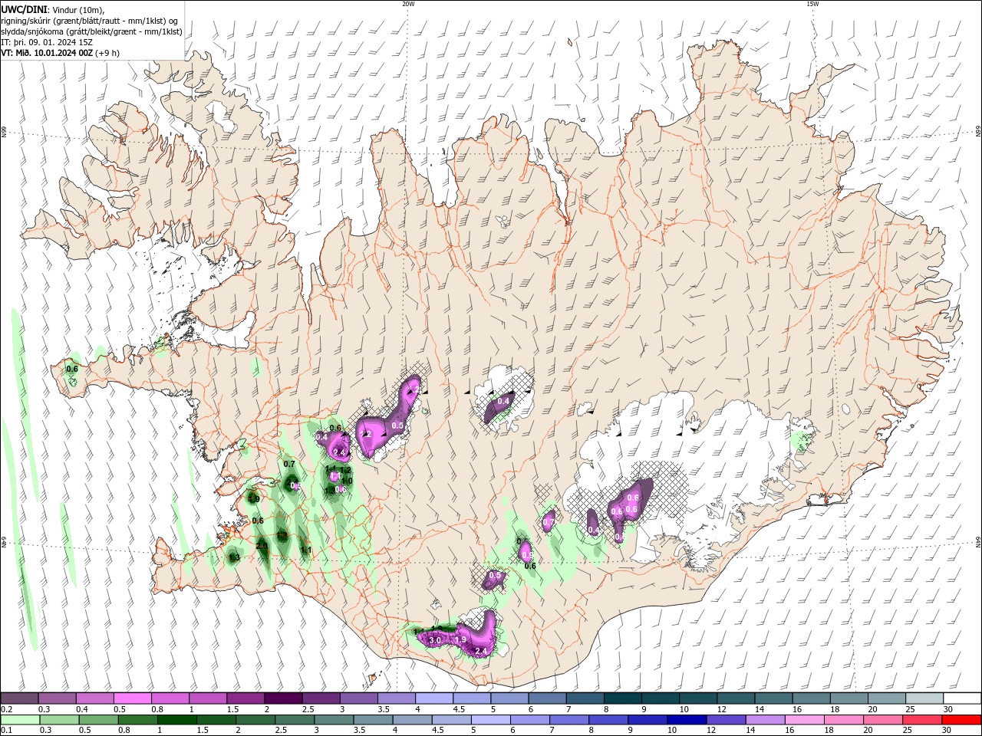Click the palest green 0.1–0.3 lower legend swatch

click(x=20, y=720)
